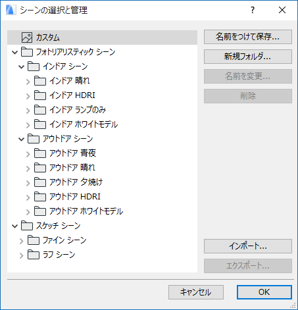
Task: Select the ファイン シーン label
Action: point(64,240)
